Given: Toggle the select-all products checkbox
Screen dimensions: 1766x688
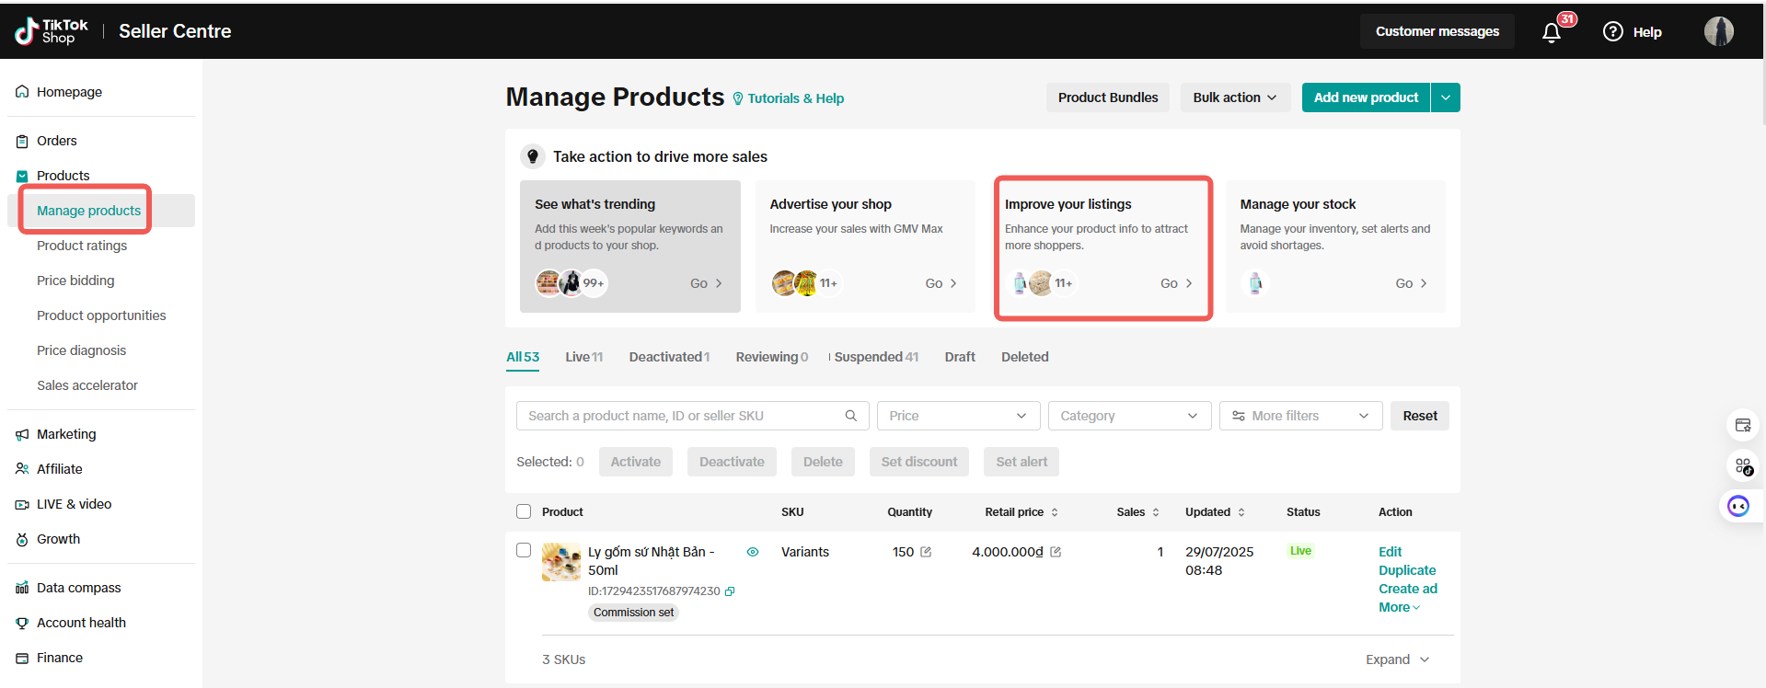Looking at the screenshot, I should click(524, 511).
